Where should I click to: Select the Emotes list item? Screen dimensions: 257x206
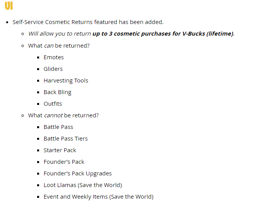click(x=53, y=57)
